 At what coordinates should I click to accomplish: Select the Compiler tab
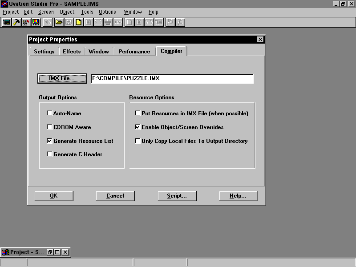[x=171, y=51]
